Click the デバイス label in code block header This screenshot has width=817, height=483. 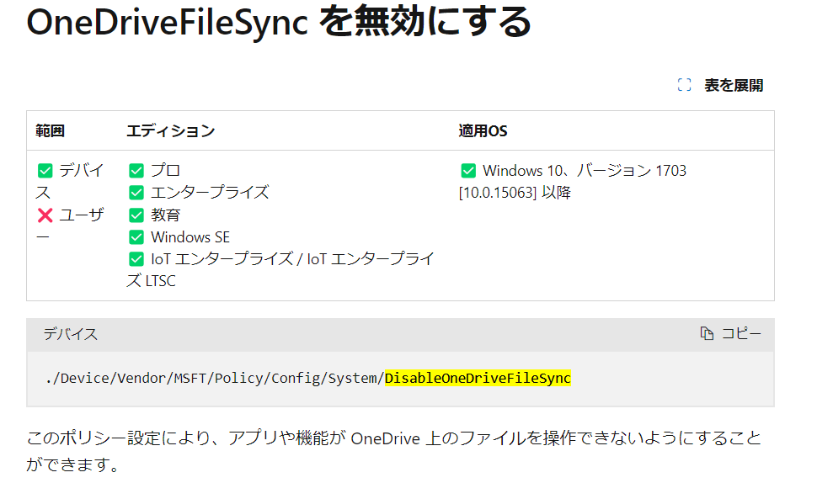pyautogui.click(x=71, y=333)
